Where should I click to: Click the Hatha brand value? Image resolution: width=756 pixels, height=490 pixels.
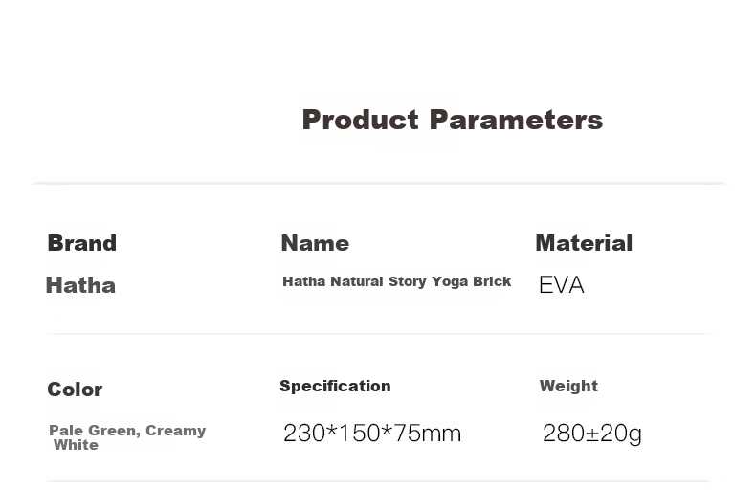(80, 285)
